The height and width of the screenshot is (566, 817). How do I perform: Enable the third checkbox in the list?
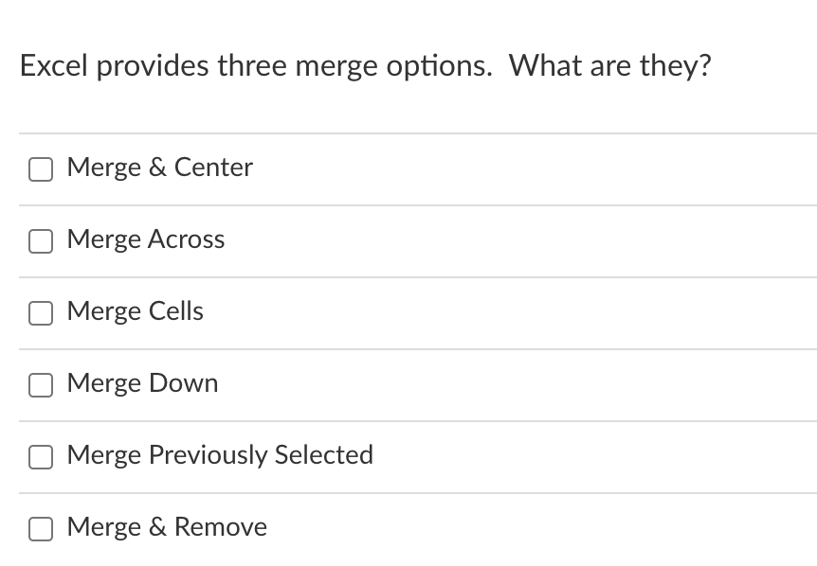pos(41,313)
